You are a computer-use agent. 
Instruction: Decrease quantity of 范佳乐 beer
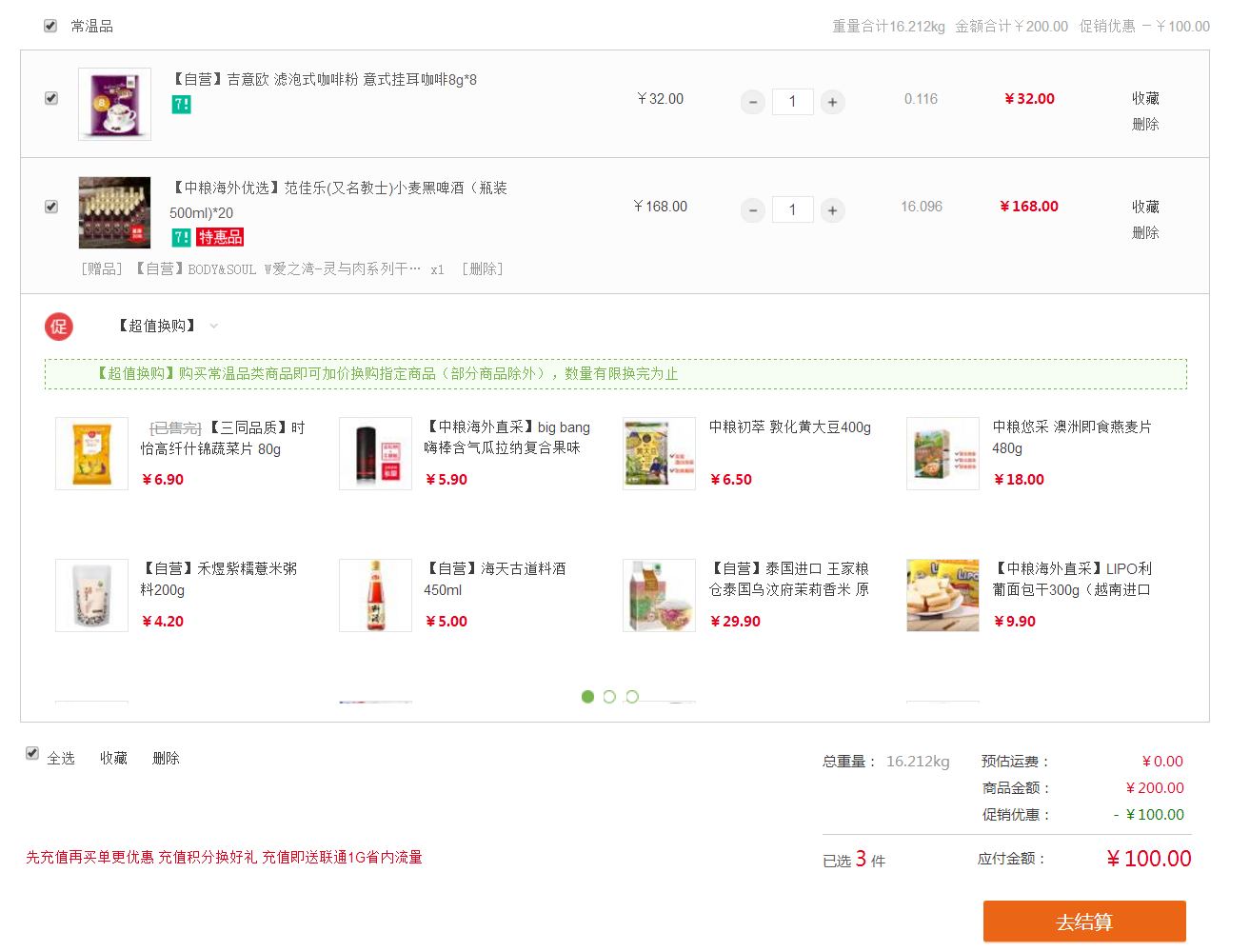click(x=753, y=210)
